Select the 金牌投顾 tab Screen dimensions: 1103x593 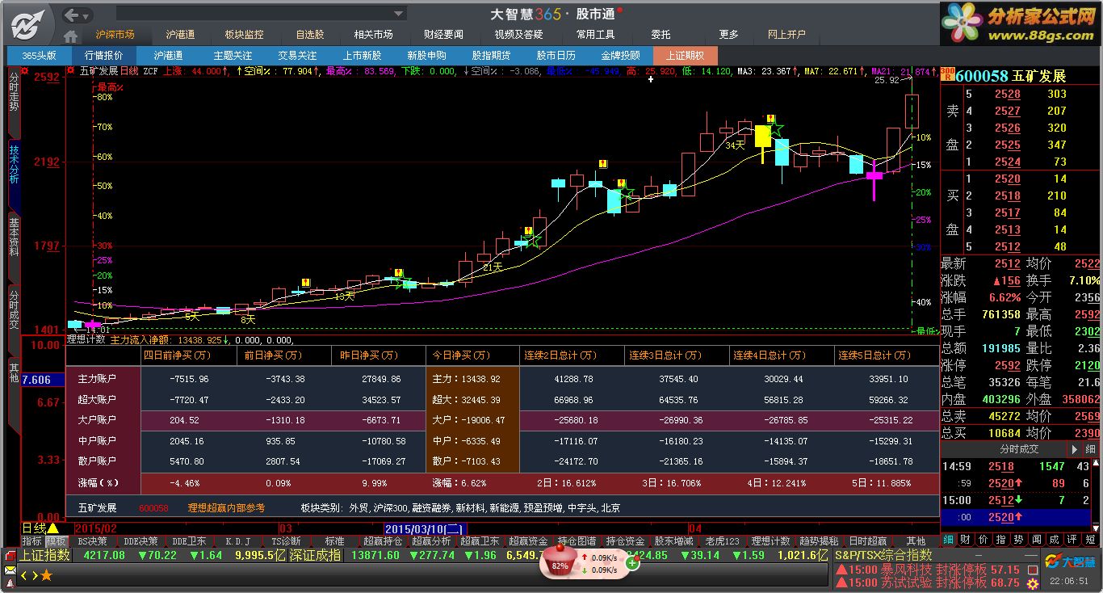(620, 56)
